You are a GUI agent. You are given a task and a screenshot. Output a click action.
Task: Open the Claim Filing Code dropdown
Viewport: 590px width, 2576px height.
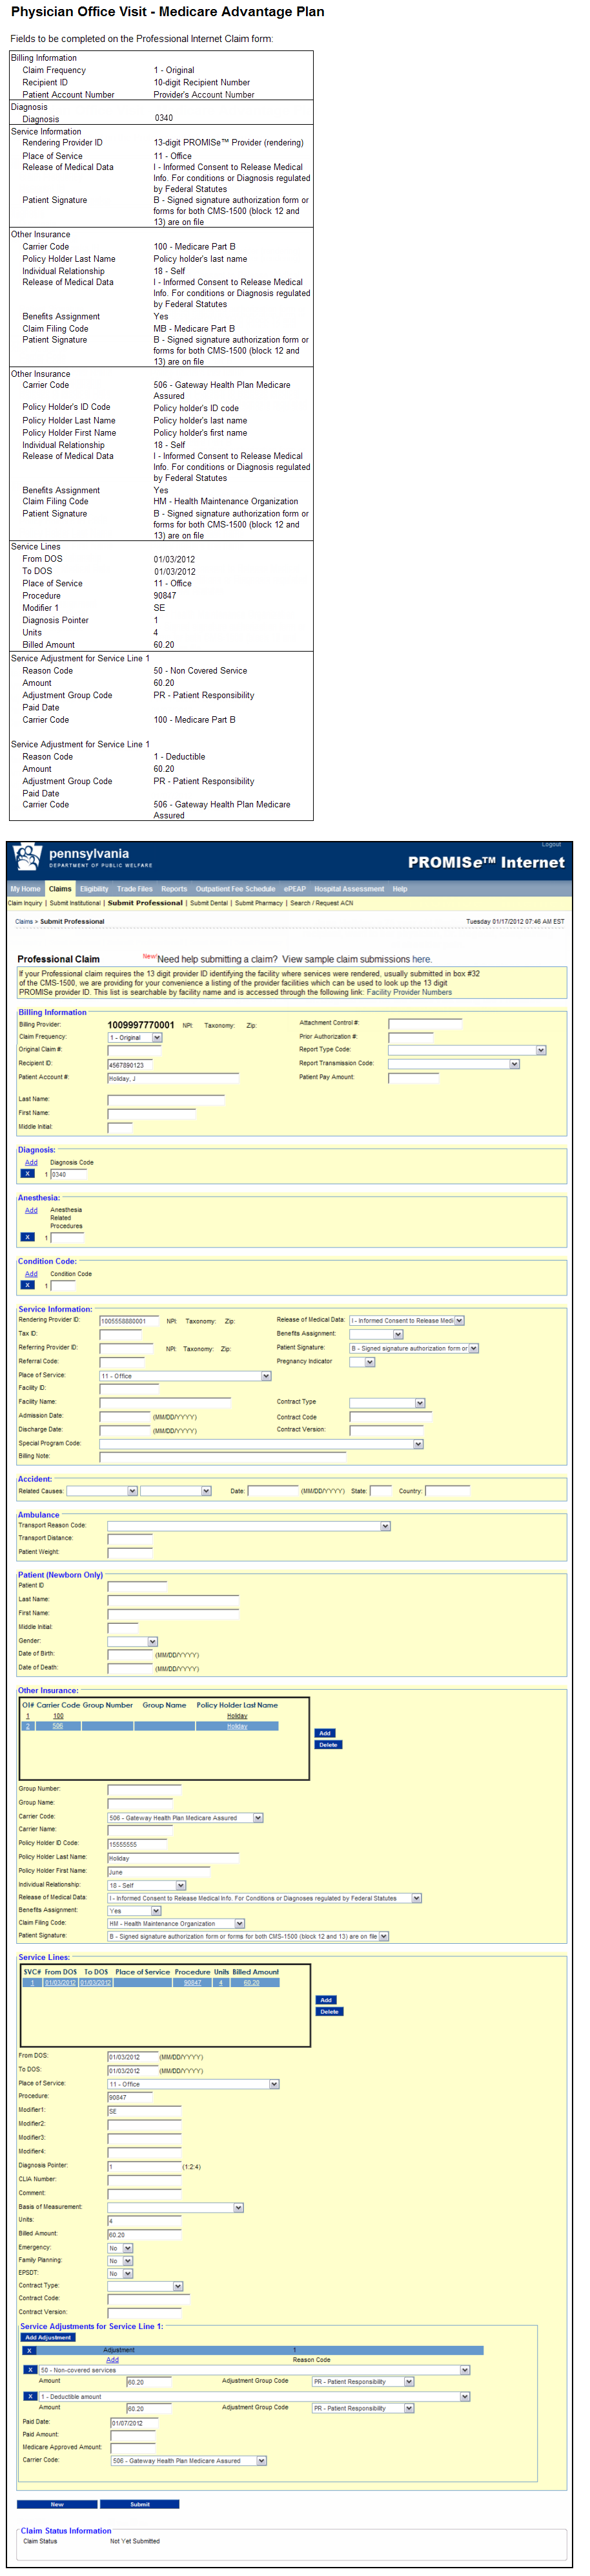coord(239,1923)
